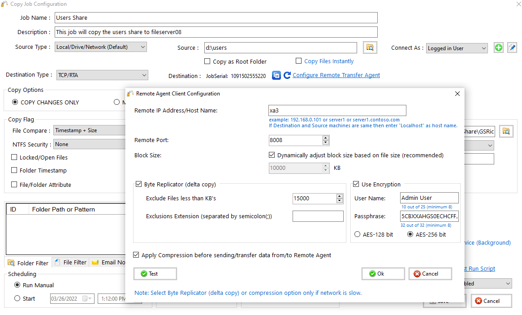Toggle Apply Compression checkbox
The height and width of the screenshot is (315, 522).
(136, 255)
